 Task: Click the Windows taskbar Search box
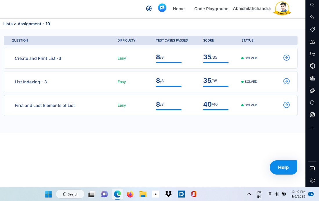point(70,194)
